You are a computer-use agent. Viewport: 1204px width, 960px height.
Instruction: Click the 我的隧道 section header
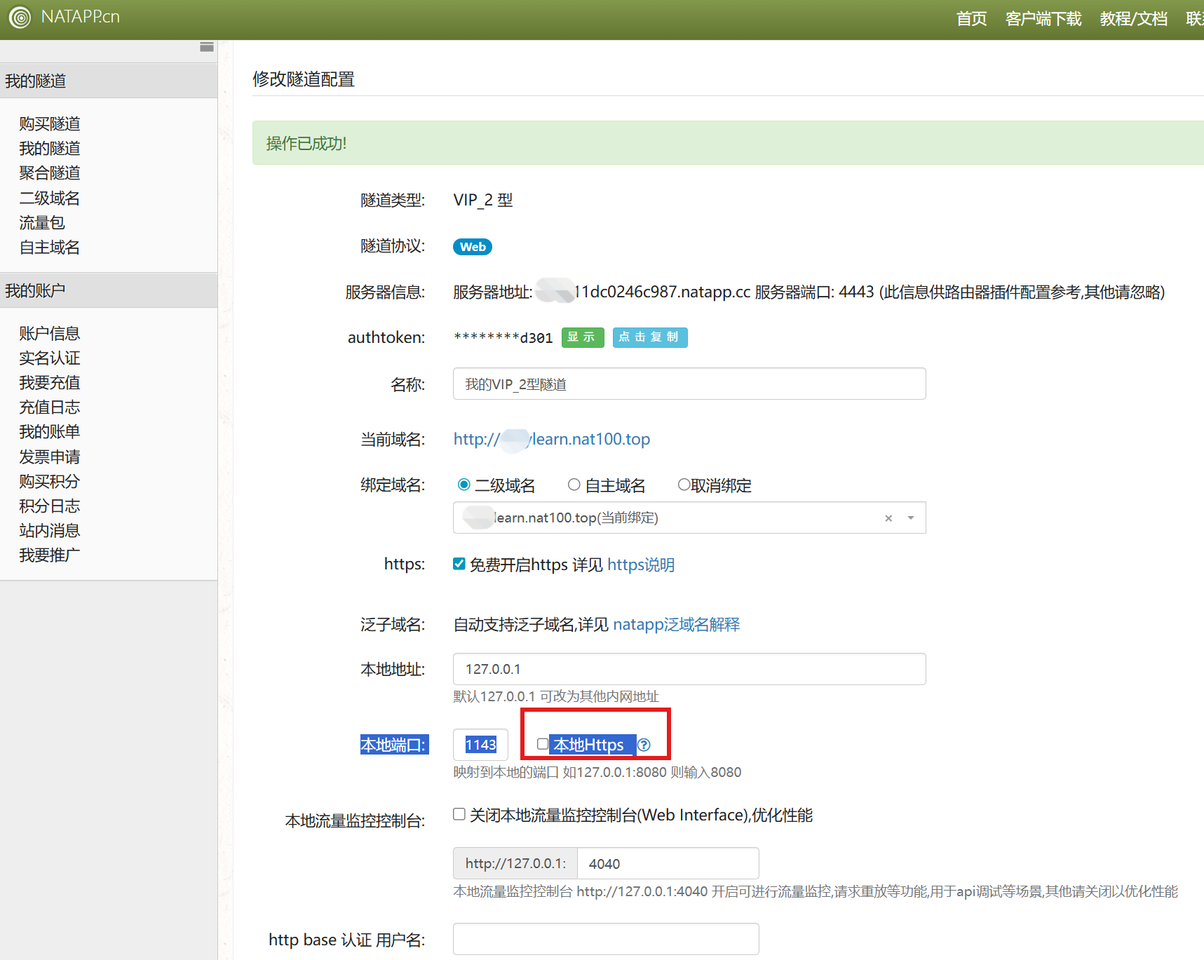109,81
